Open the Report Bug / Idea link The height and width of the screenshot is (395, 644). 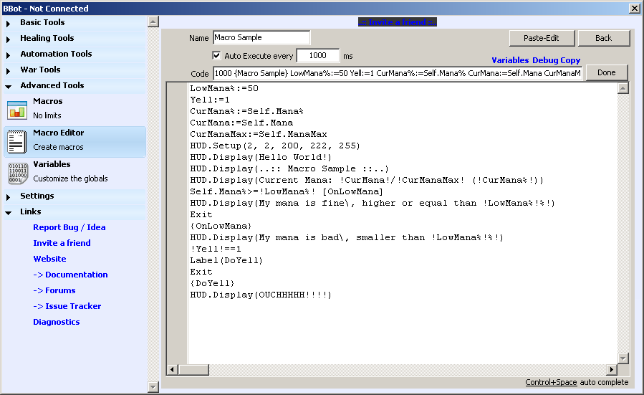pos(69,227)
